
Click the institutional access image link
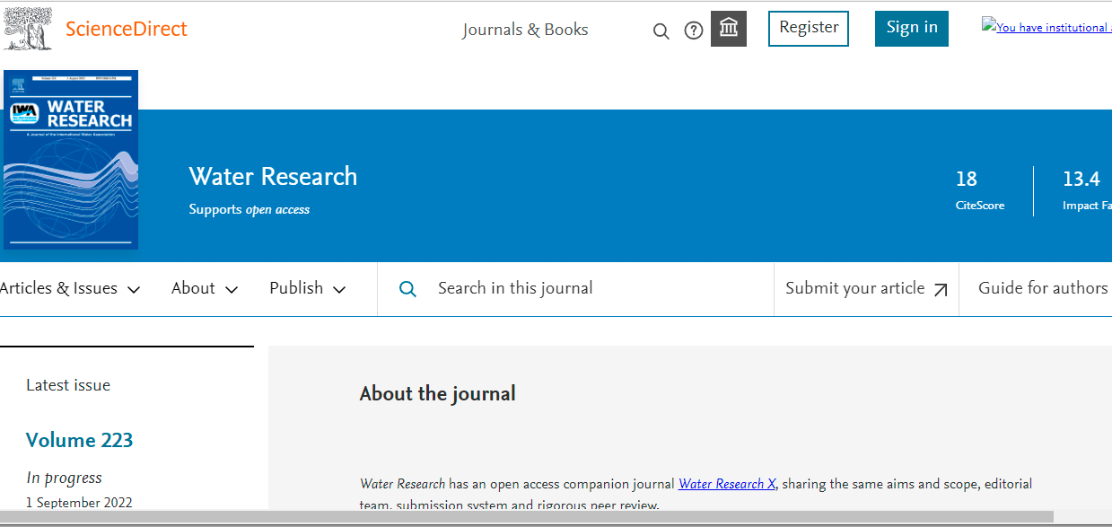tap(1046, 28)
